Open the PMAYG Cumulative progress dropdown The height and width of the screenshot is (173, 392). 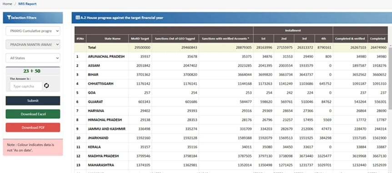(33, 31)
